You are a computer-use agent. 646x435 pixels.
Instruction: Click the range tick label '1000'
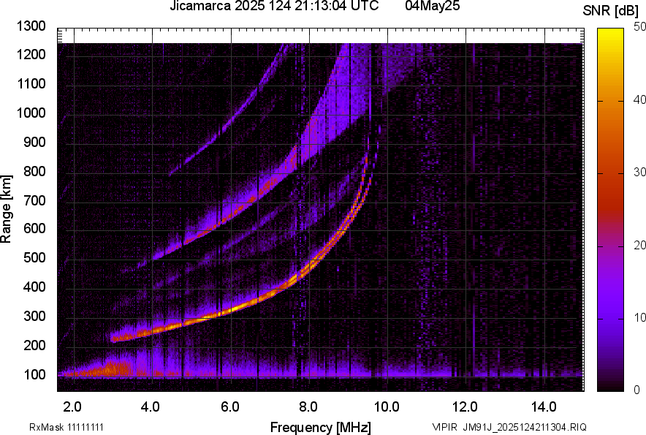(x=31, y=113)
